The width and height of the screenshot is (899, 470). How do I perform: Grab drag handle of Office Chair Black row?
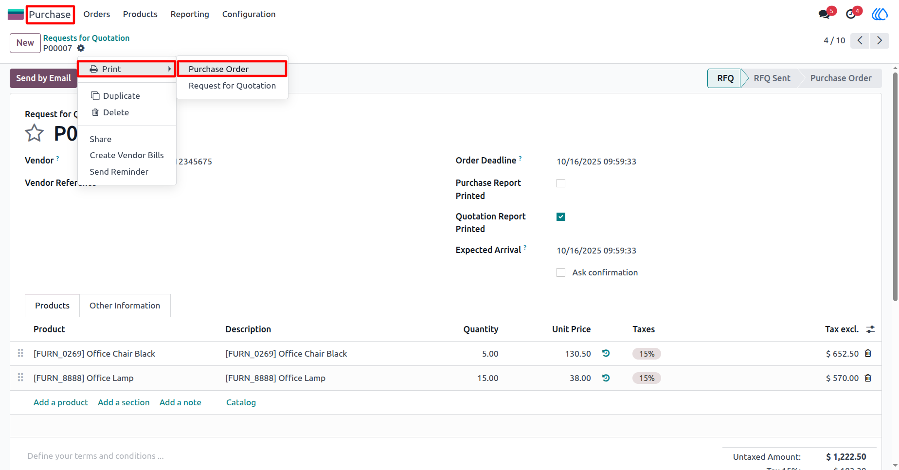[20, 353]
